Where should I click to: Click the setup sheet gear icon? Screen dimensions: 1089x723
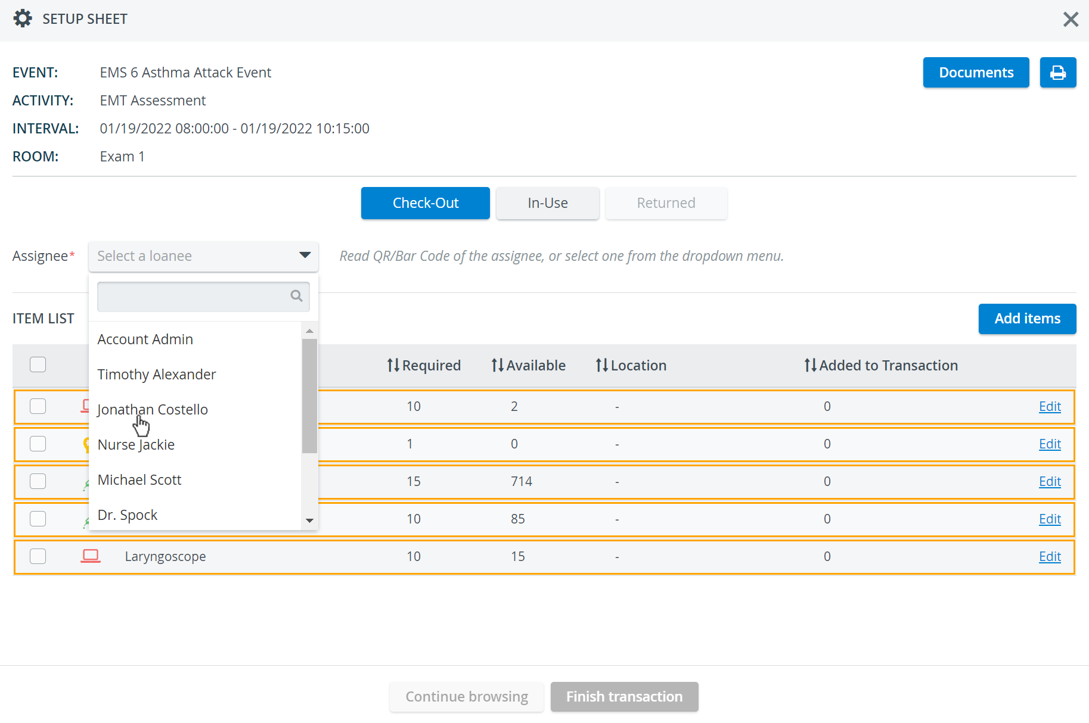pos(23,18)
